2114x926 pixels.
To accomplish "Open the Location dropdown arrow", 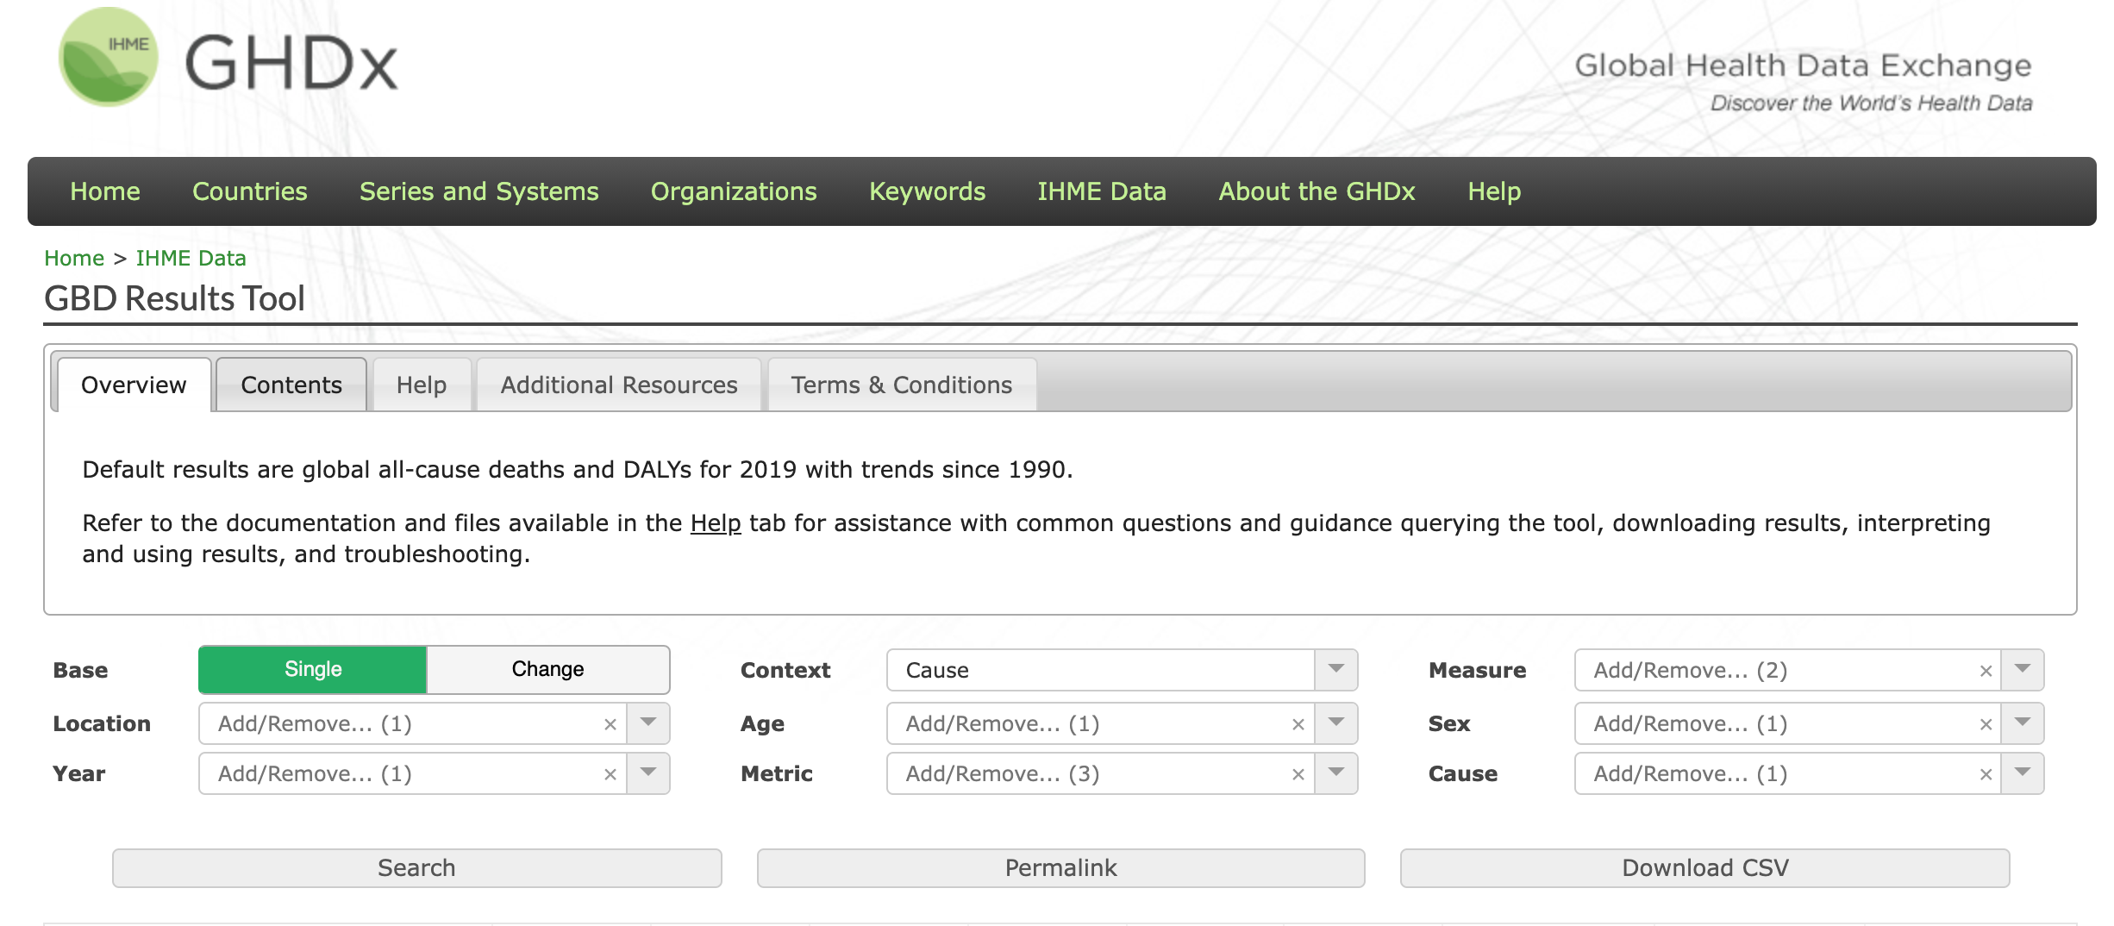I will click(x=648, y=723).
